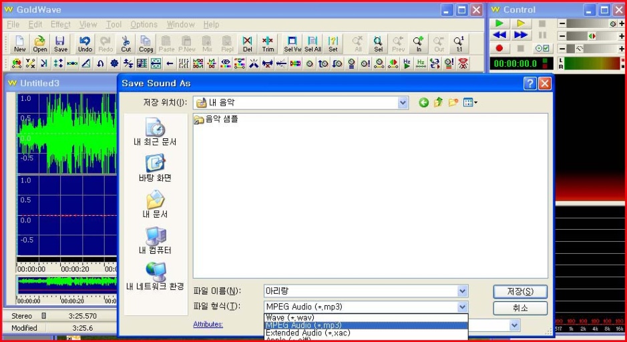Viewport: 627px width, 342px height.
Task: Click the 취소 button
Action: [520, 308]
